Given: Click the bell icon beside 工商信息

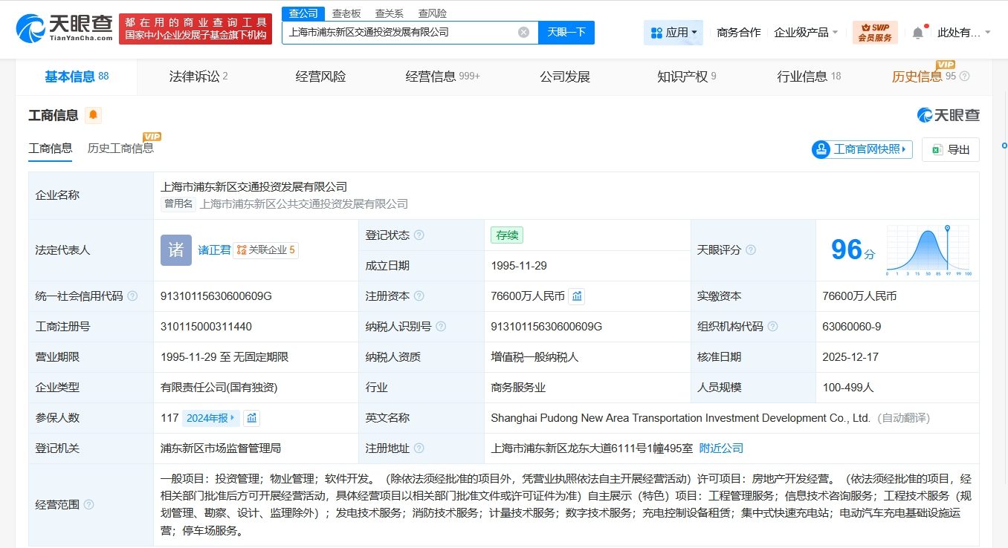Looking at the screenshot, I should coord(94,114).
